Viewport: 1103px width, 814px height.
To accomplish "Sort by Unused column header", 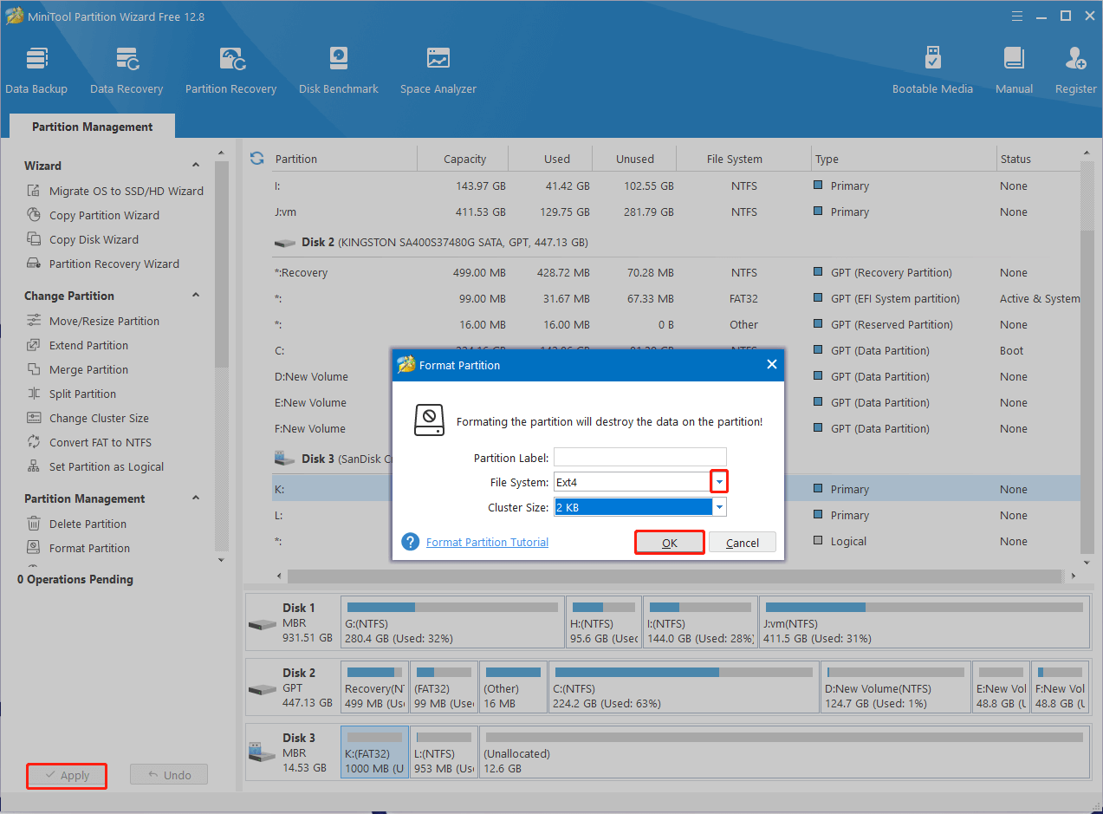I will (635, 159).
